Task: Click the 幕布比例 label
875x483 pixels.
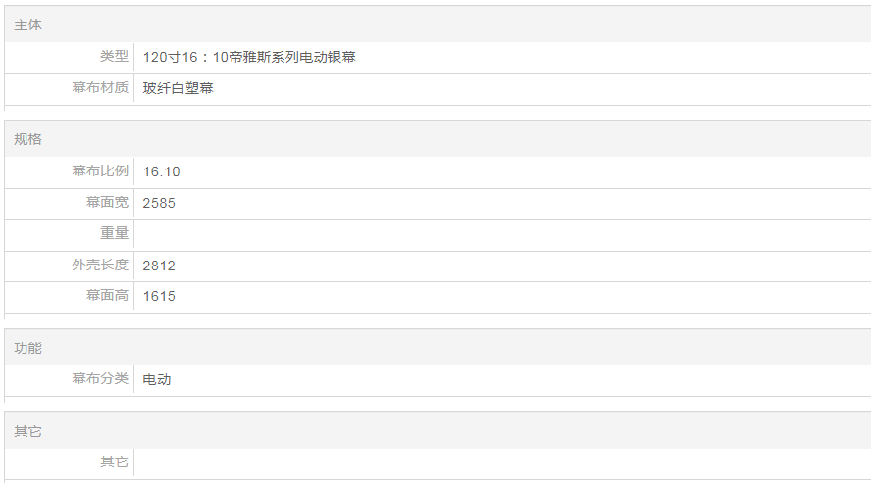Action: [x=100, y=171]
